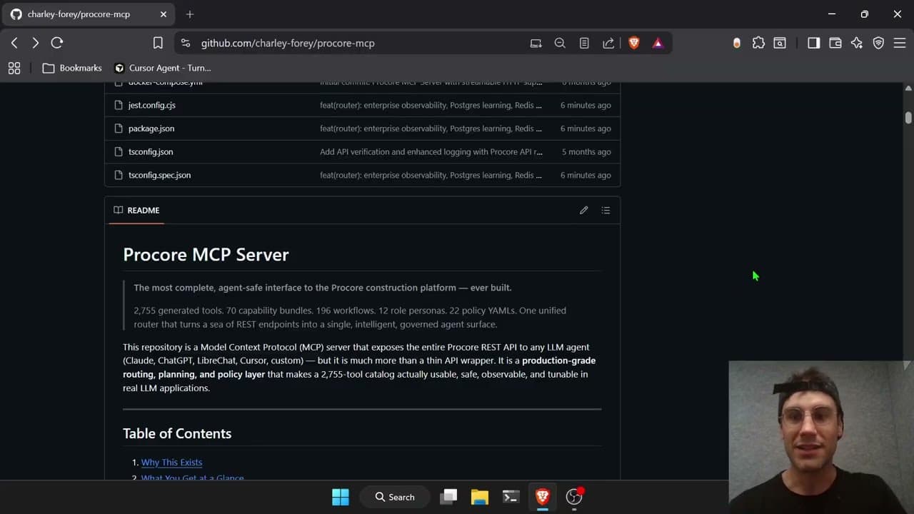Click the address bar URL field

point(288,43)
